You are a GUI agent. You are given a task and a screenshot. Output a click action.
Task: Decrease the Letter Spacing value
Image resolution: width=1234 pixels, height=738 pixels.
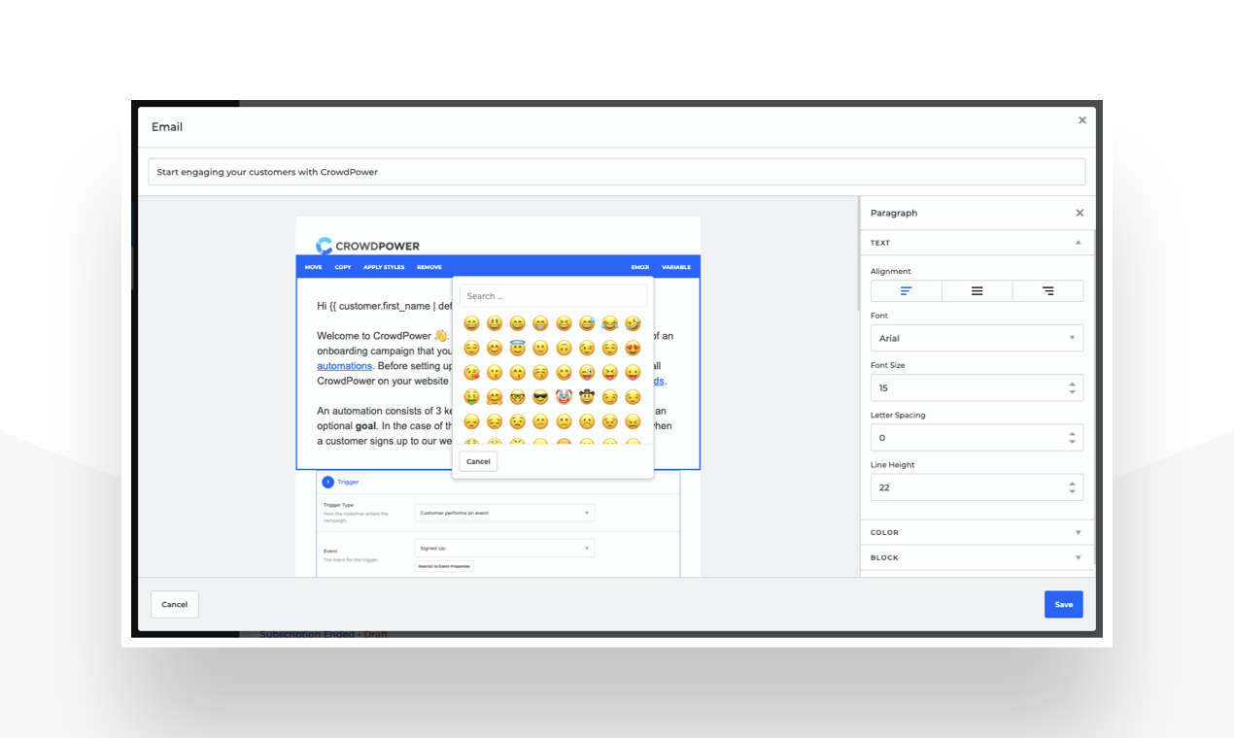(x=1072, y=442)
